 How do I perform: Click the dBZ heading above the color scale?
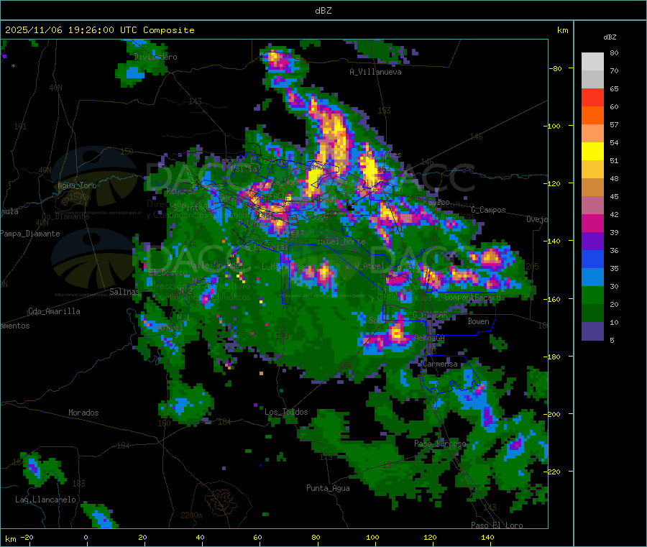[x=610, y=37]
